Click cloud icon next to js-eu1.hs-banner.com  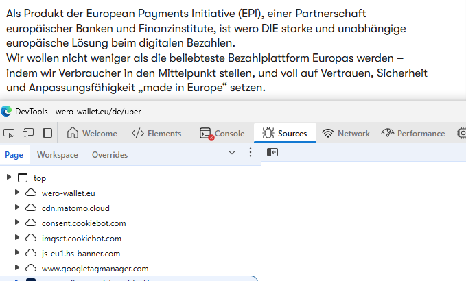(31, 253)
